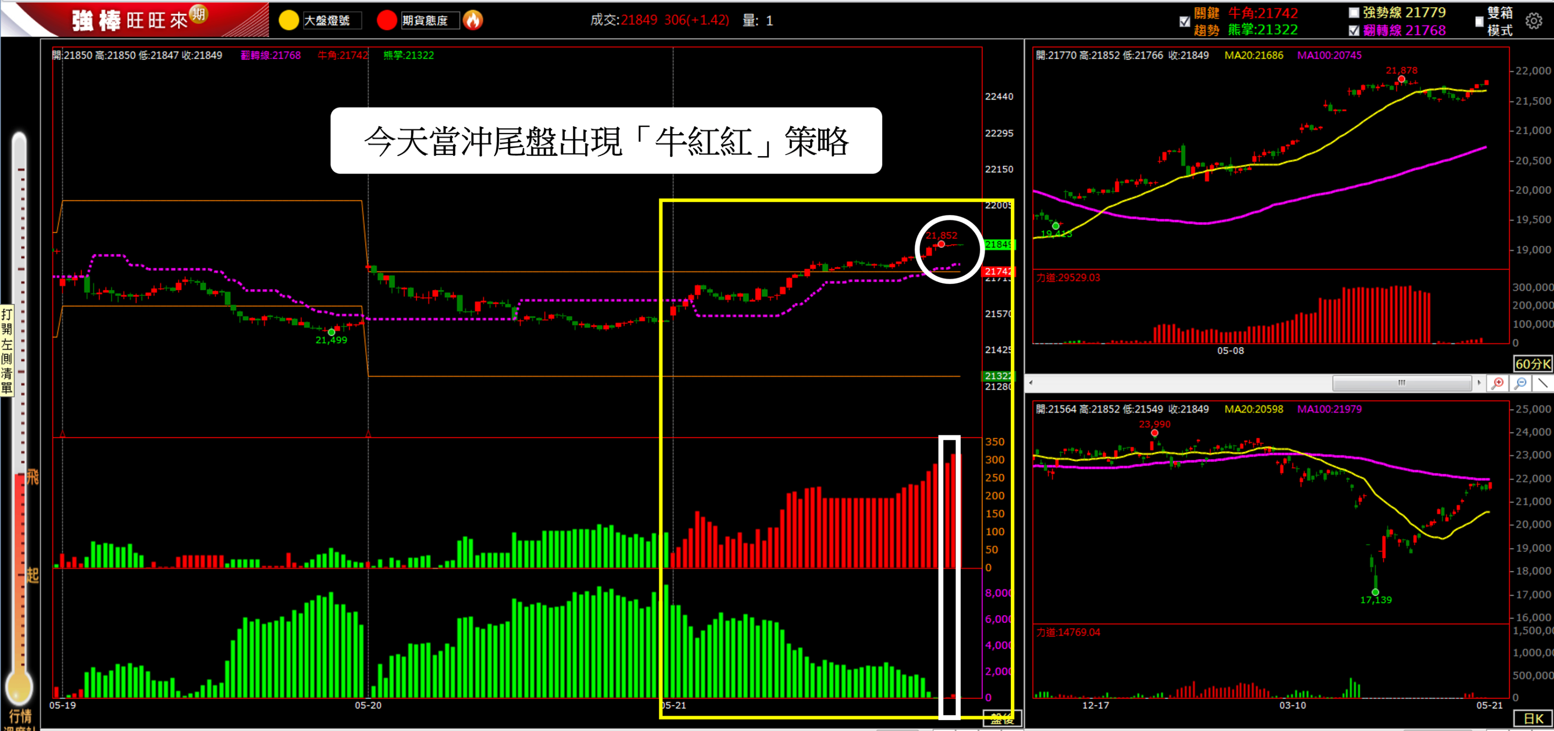This screenshot has height=731, width=1554.
Task: Click the 12-17 date label on daily chart
Action: point(1095,706)
